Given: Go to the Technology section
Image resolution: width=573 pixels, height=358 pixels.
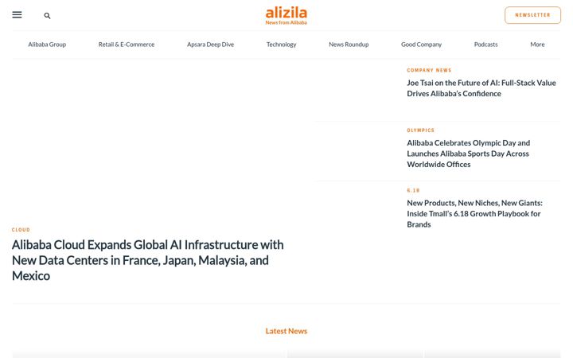Looking at the screenshot, I should pyautogui.click(x=282, y=45).
